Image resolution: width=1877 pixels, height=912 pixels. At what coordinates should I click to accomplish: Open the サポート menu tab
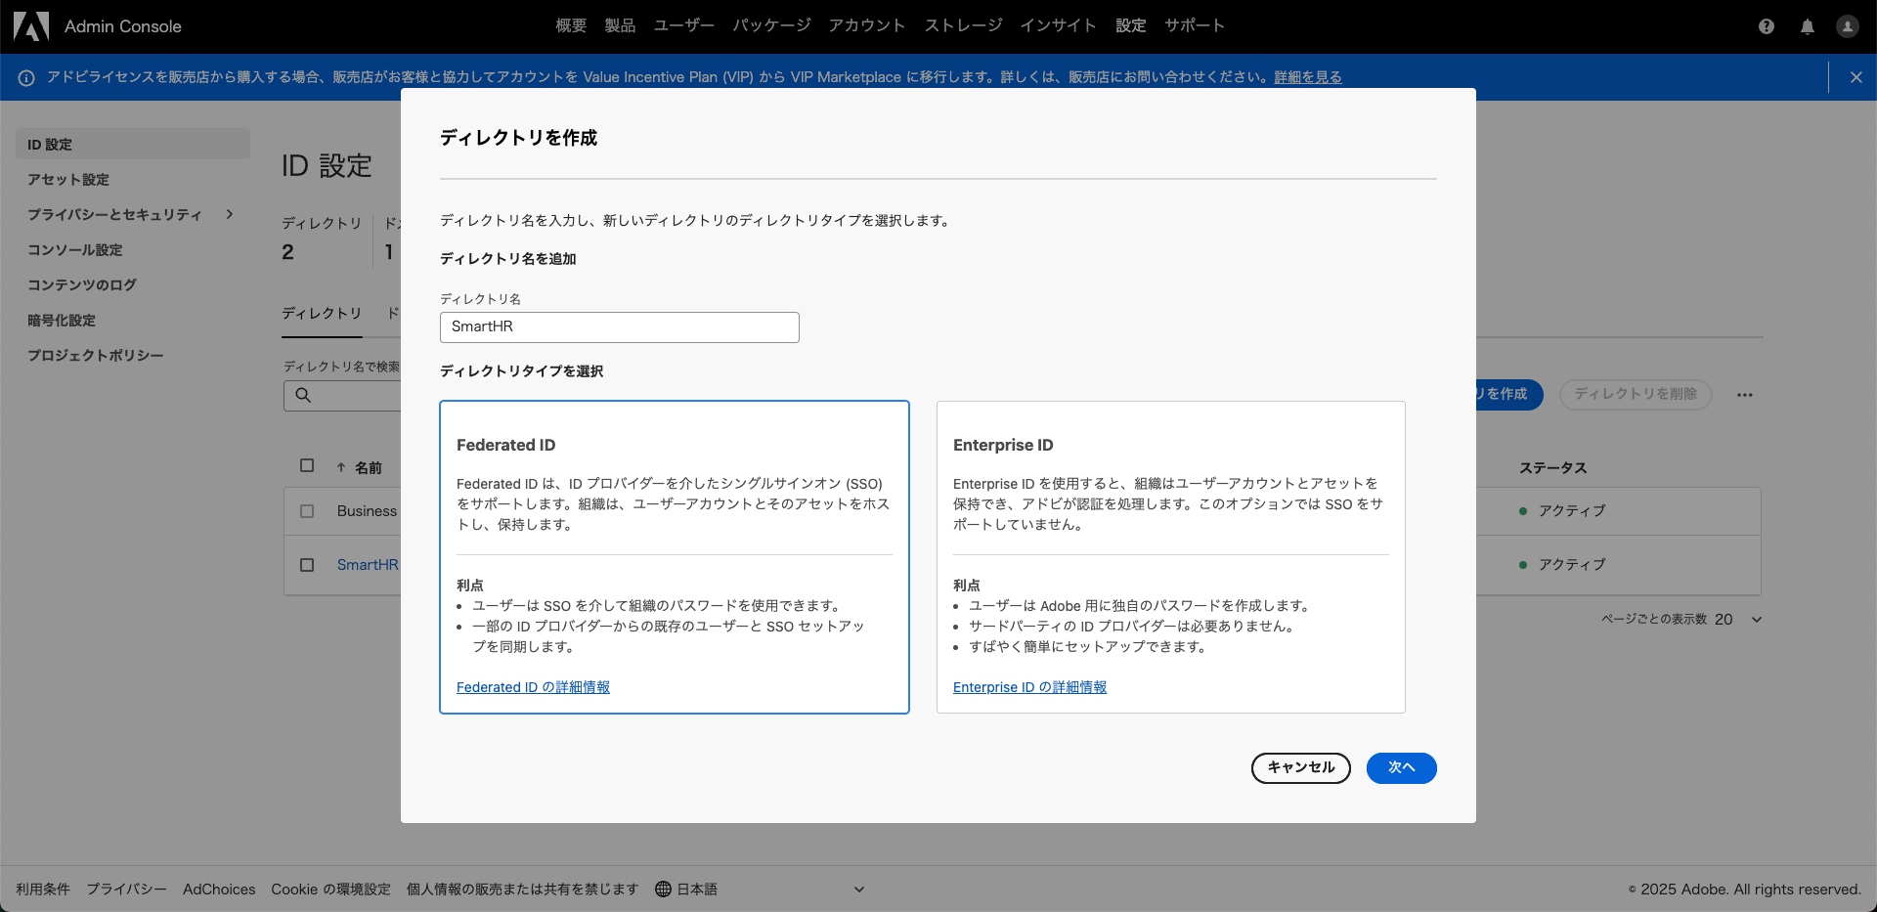tap(1195, 25)
